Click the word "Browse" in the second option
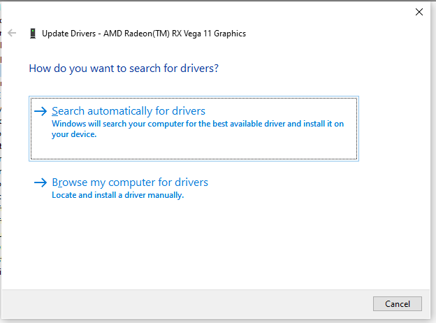This screenshot has width=436, height=323. [x=69, y=182]
